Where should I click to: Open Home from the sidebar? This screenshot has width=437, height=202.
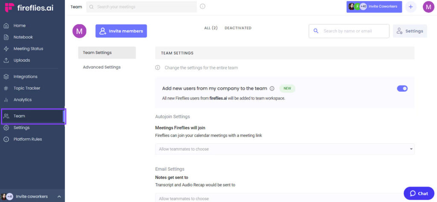point(19,26)
